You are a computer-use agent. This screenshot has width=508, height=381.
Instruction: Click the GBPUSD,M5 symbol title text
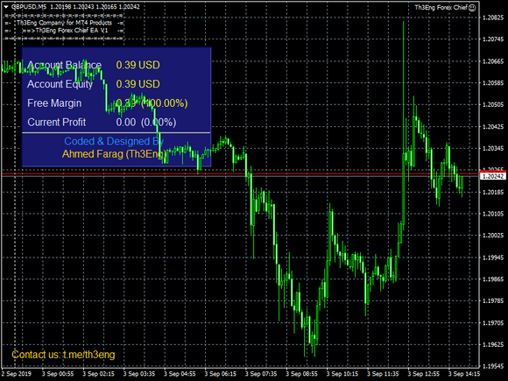pyautogui.click(x=29, y=7)
